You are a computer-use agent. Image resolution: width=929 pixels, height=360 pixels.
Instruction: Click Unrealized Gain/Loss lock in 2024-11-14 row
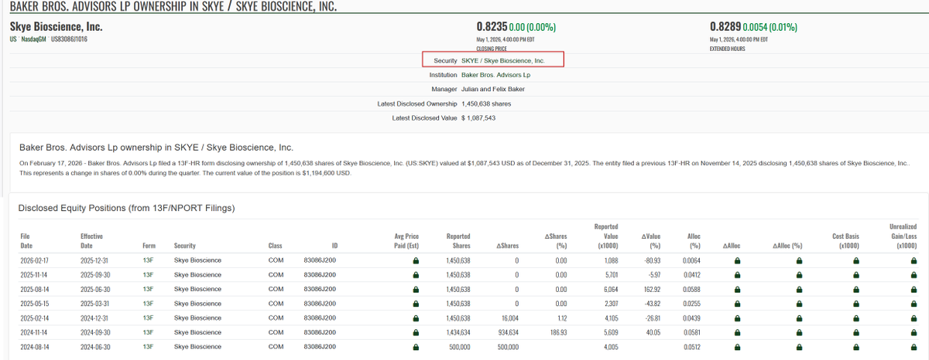pyautogui.click(x=914, y=333)
